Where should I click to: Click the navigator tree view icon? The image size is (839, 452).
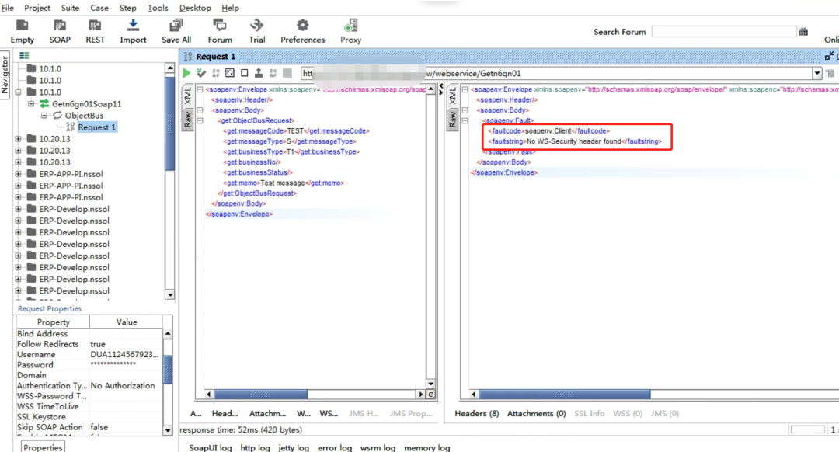(24, 56)
